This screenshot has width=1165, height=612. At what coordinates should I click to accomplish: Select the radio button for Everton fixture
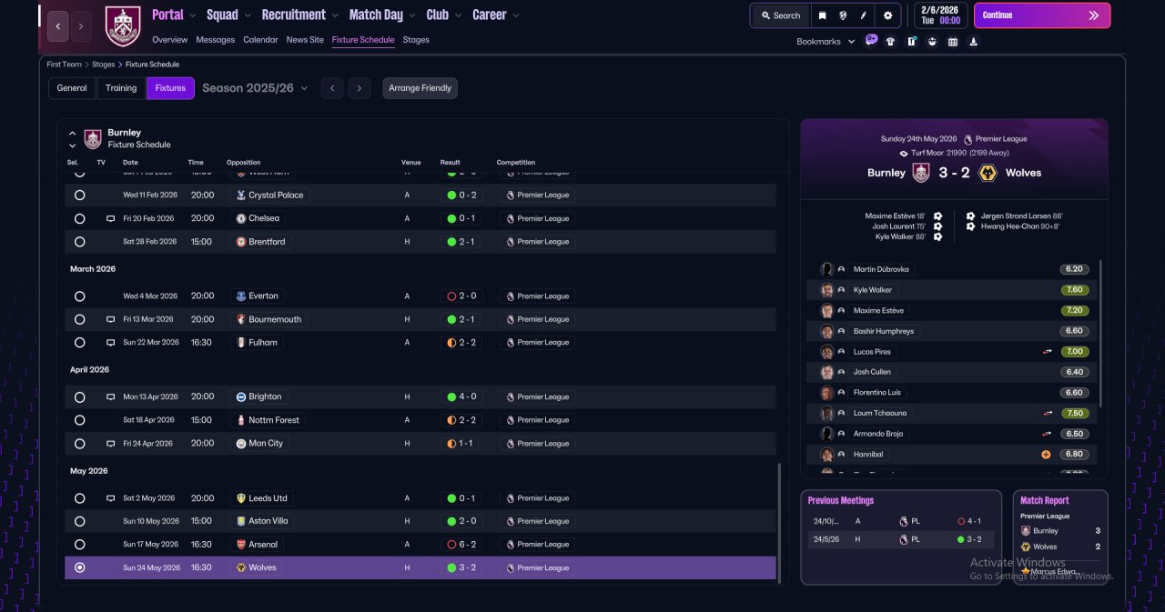(x=80, y=296)
